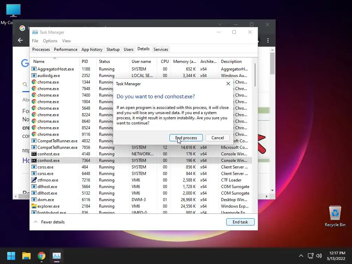Click chrome.exe icon with PID 1904

(x=34, y=101)
